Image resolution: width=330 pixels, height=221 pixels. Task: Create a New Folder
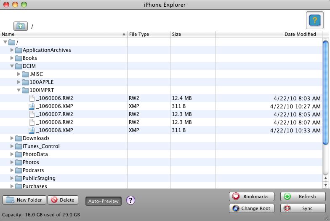click(x=24, y=200)
